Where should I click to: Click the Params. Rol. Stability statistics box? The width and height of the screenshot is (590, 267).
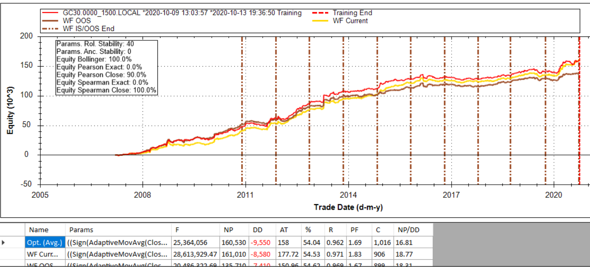(107, 67)
